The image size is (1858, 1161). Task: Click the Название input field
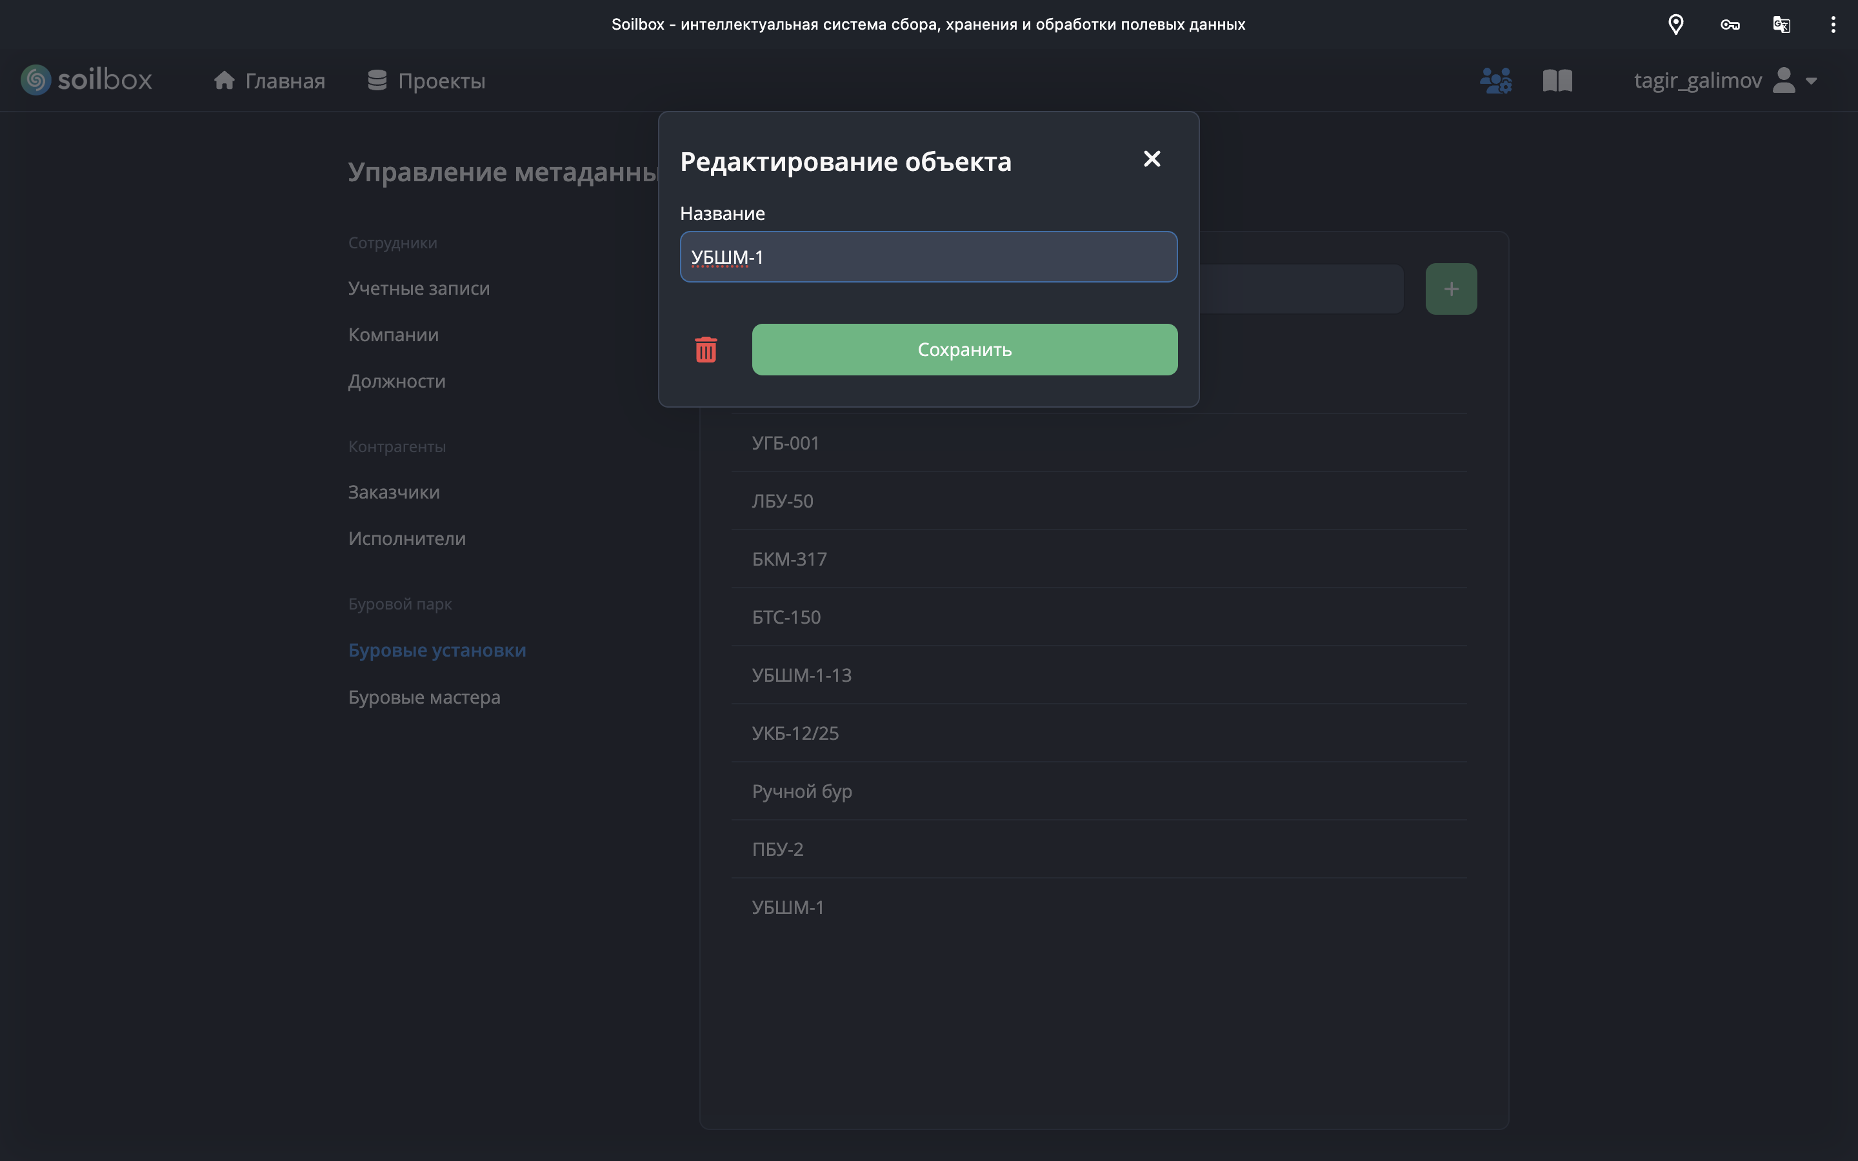(928, 257)
